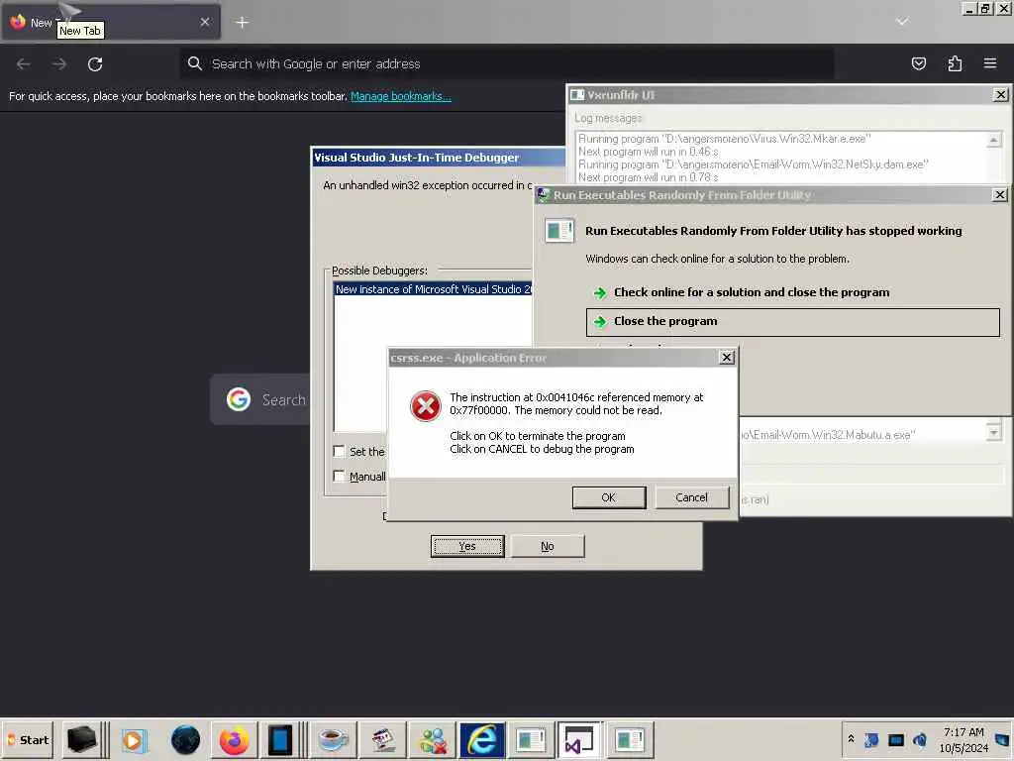Viewport: 1014px width, 761px height.
Task: Click the Firefox back arrow
Action: pos(24,64)
